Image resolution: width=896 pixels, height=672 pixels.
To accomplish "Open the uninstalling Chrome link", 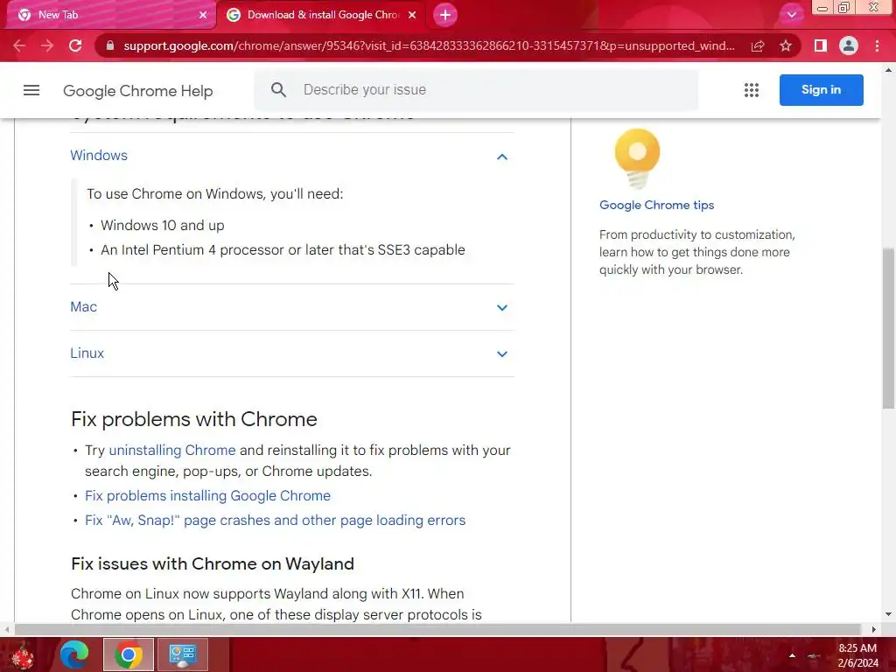I will coord(172,451).
